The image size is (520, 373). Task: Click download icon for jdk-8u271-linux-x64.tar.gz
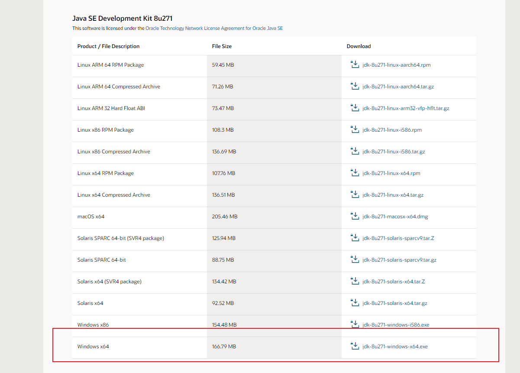355,195
